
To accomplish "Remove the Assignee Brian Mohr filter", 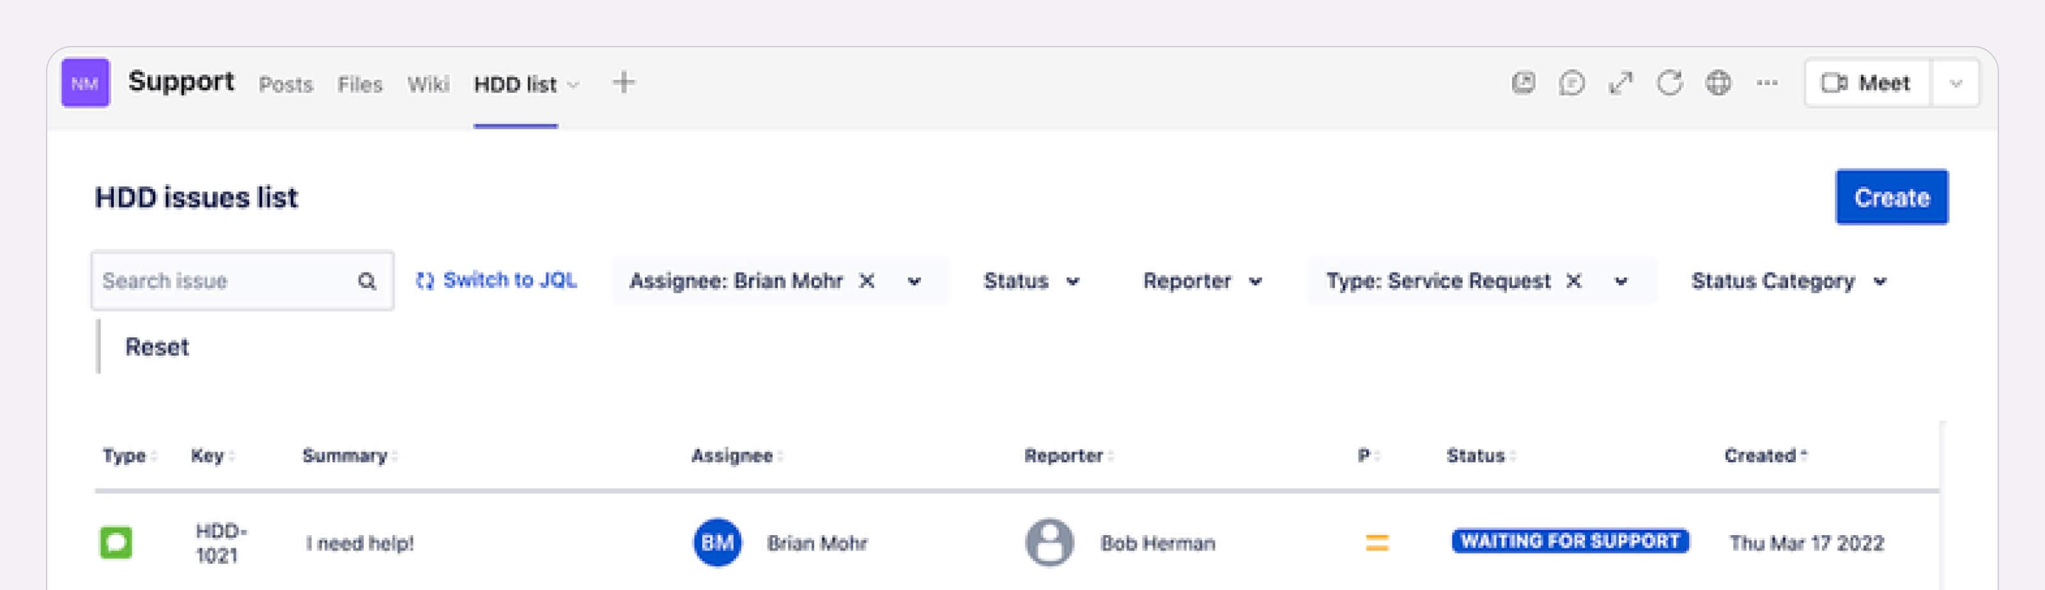I will [x=867, y=281].
